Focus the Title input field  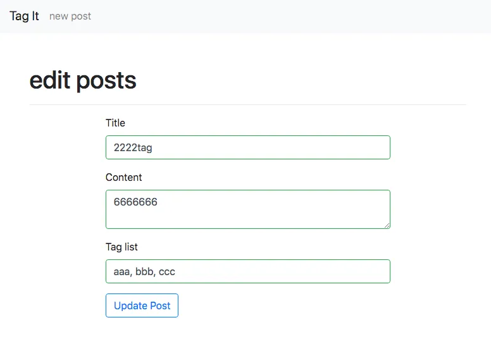247,147
